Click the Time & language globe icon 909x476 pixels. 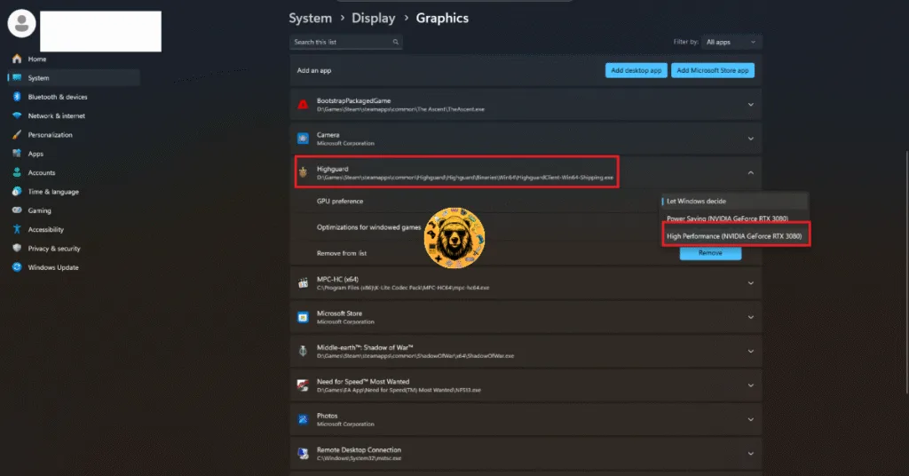pyautogui.click(x=17, y=191)
